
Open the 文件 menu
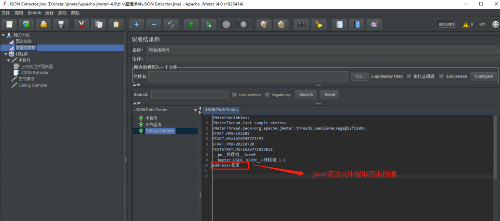[x=6, y=13]
